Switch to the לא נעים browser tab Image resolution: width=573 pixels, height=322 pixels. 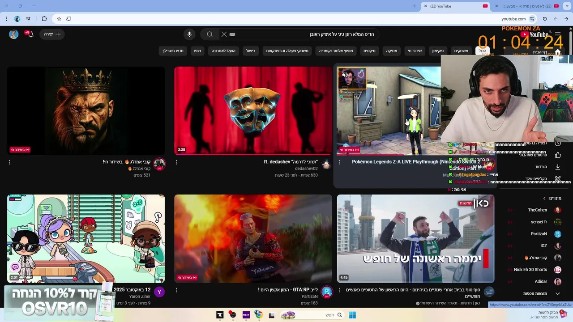(528, 6)
